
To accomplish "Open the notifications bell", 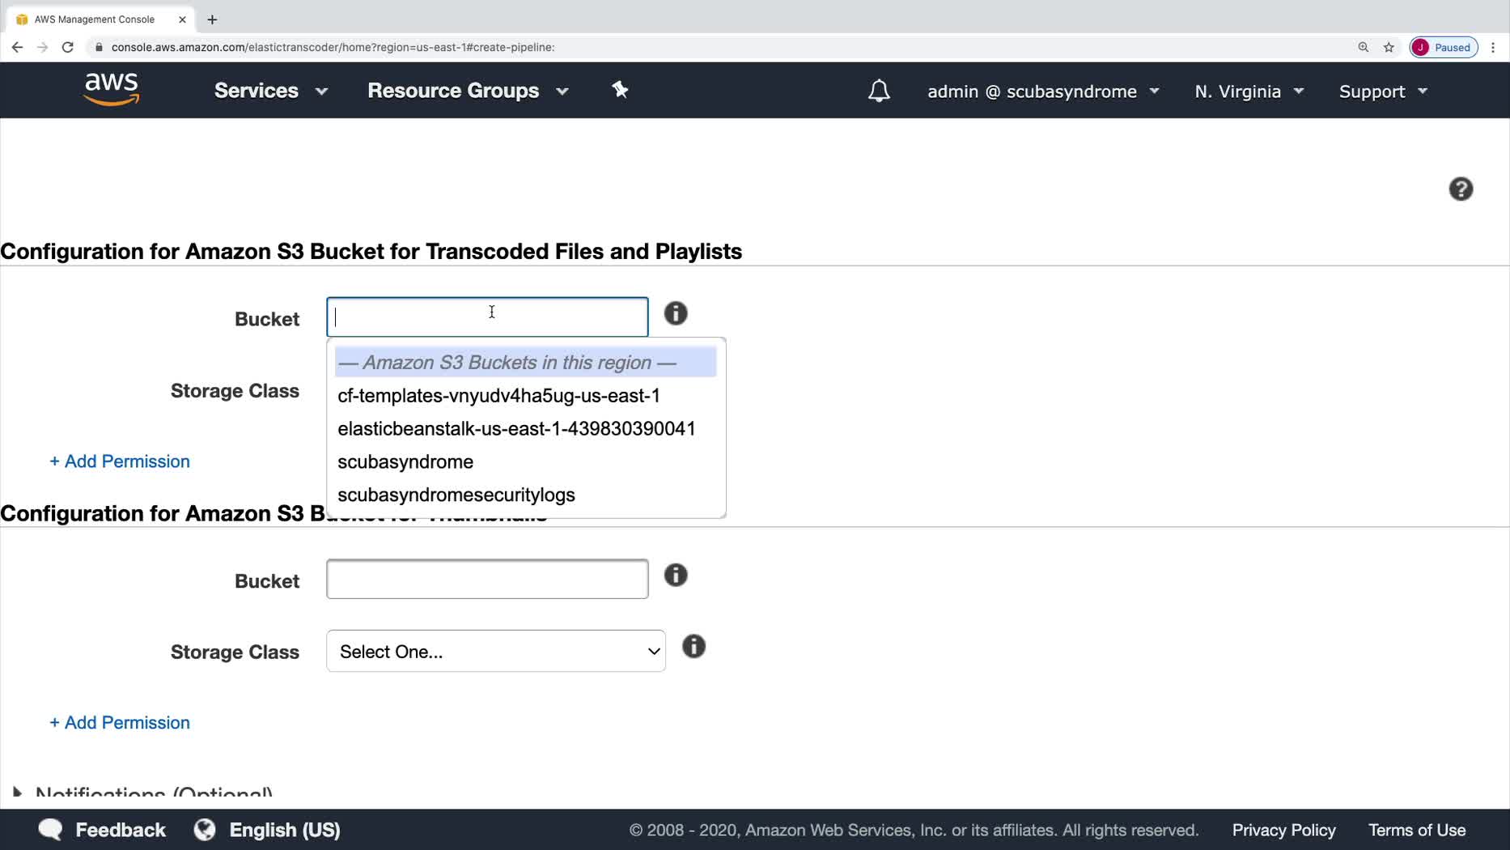I will tap(879, 91).
